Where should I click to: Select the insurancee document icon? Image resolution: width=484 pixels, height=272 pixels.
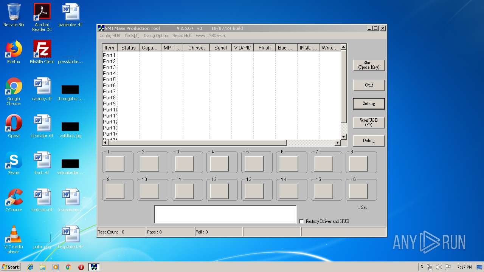tap(70, 200)
